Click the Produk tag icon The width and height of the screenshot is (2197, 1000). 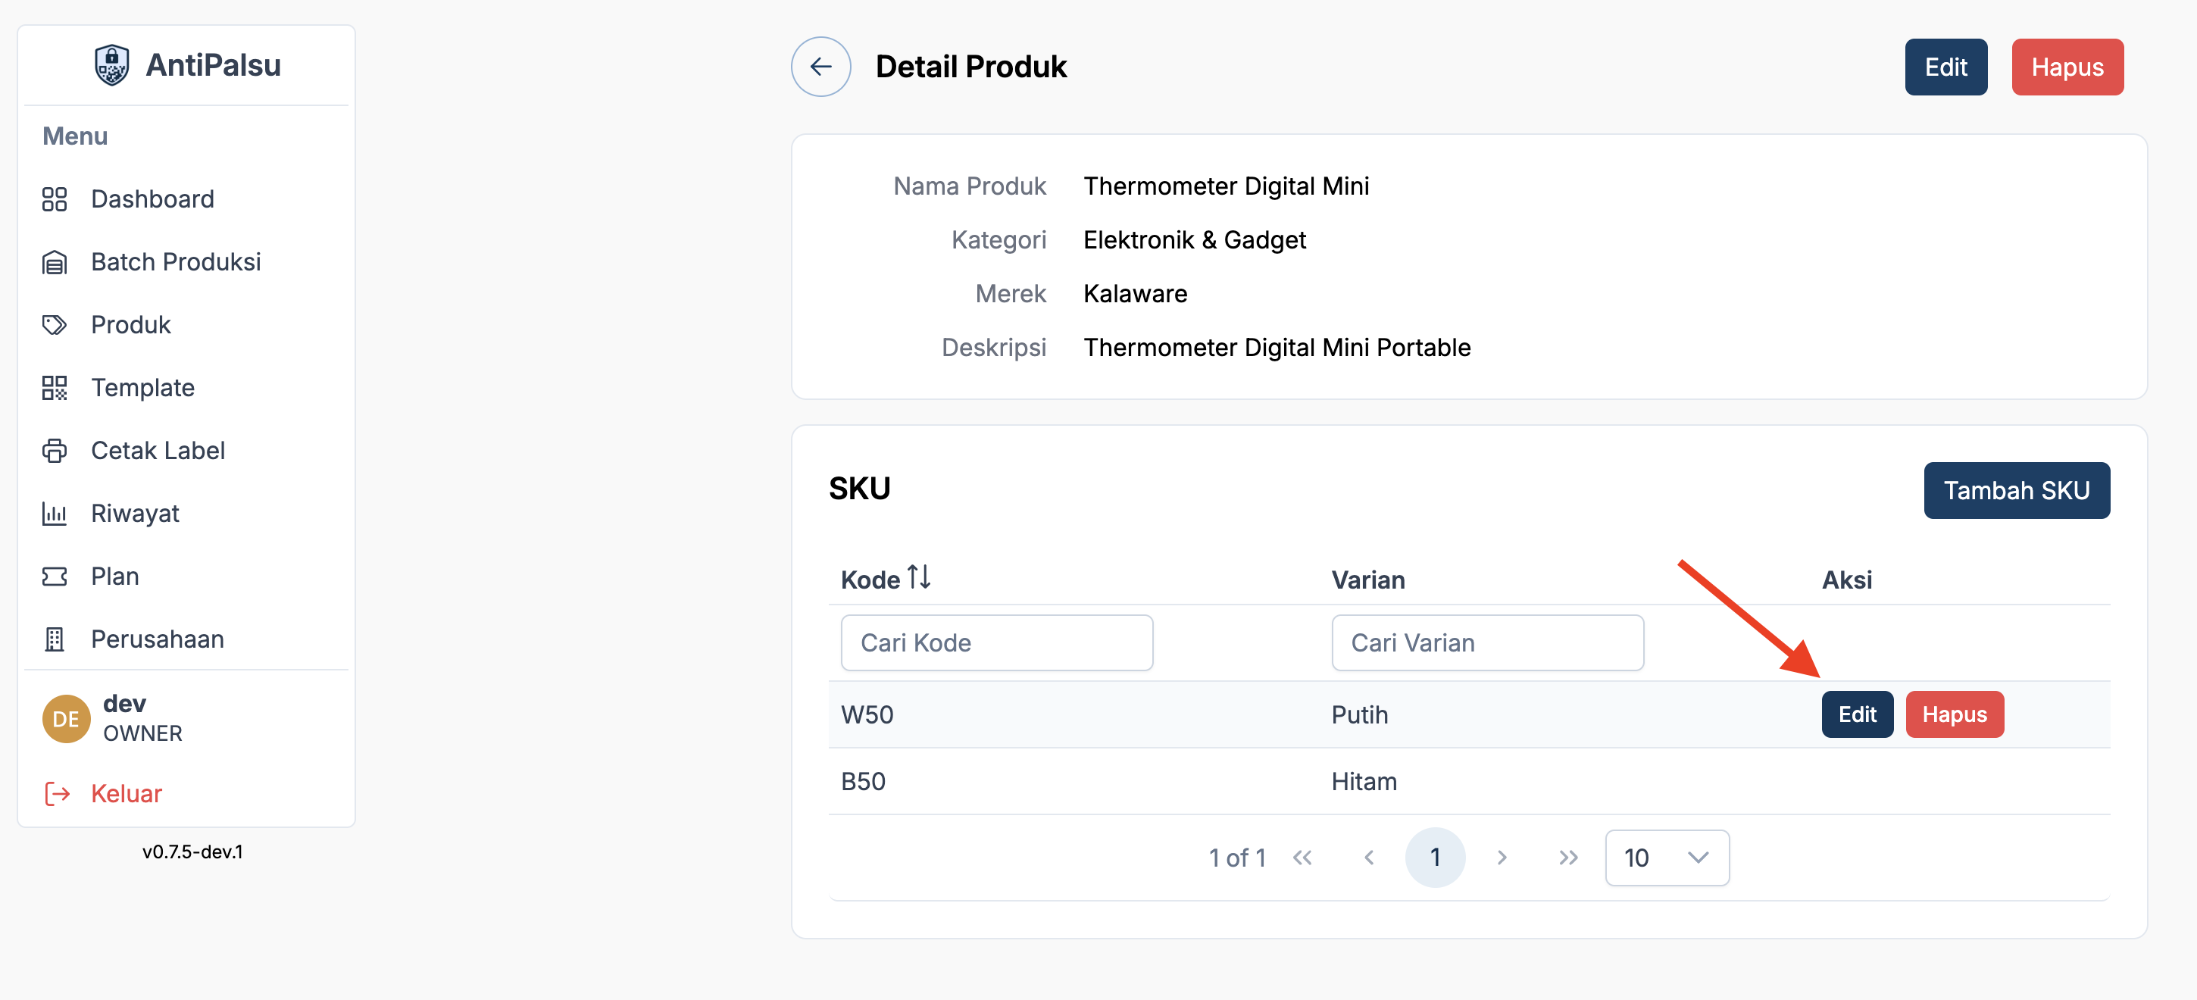coord(55,325)
